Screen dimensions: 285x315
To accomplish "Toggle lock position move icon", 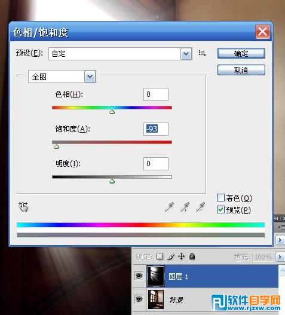I will 182,256.
